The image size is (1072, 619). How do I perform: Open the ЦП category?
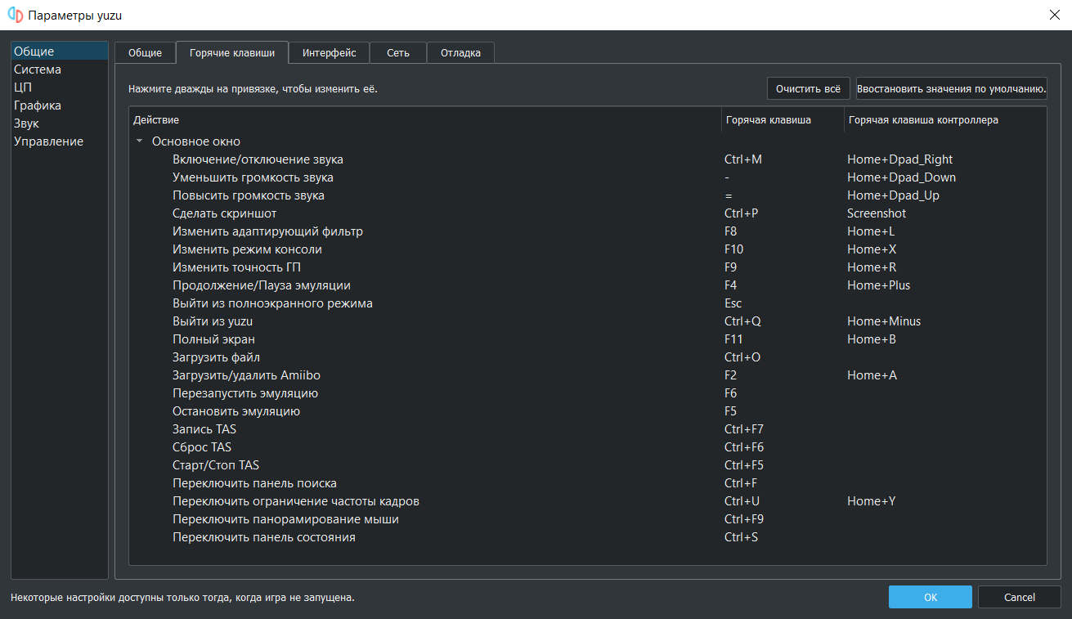coord(60,87)
